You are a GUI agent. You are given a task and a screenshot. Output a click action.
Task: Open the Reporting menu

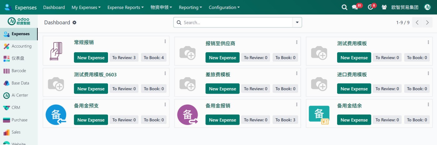pos(190,7)
